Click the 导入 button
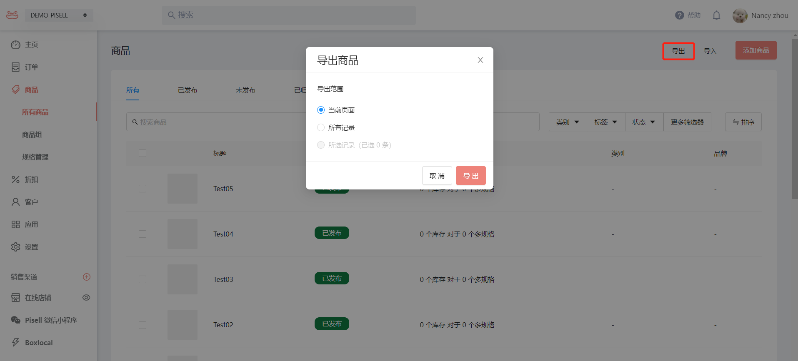Viewport: 798px width, 361px height. tap(710, 51)
